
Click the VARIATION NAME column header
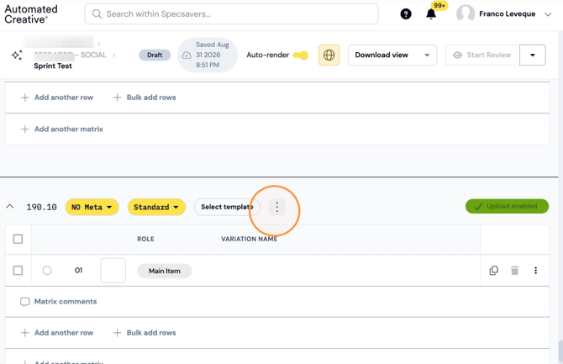(x=250, y=239)
